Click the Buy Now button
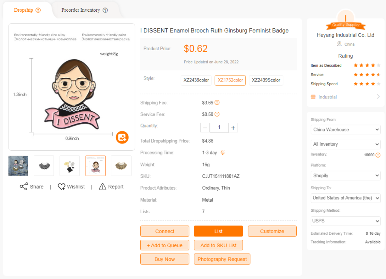Image resolution: width=386 pixels, height=279 pixels. tap(165, 259)
